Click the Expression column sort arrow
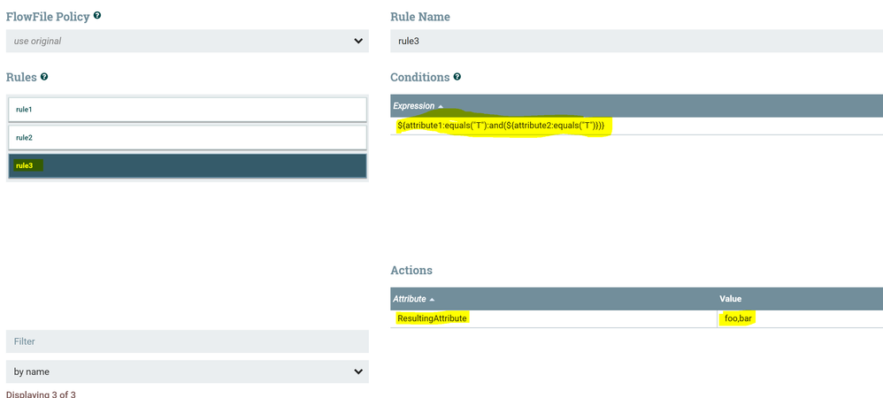Viewport: 883px width, 398px height. point(441,106)
